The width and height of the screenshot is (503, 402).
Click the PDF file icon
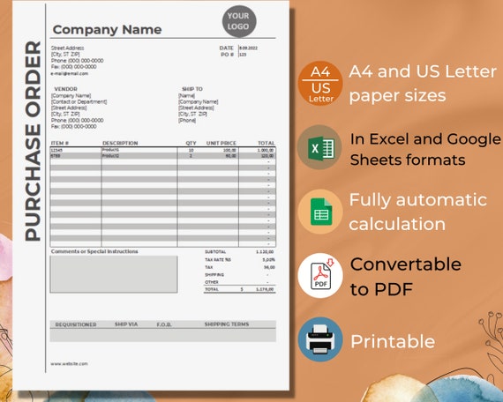click(320, 276)
